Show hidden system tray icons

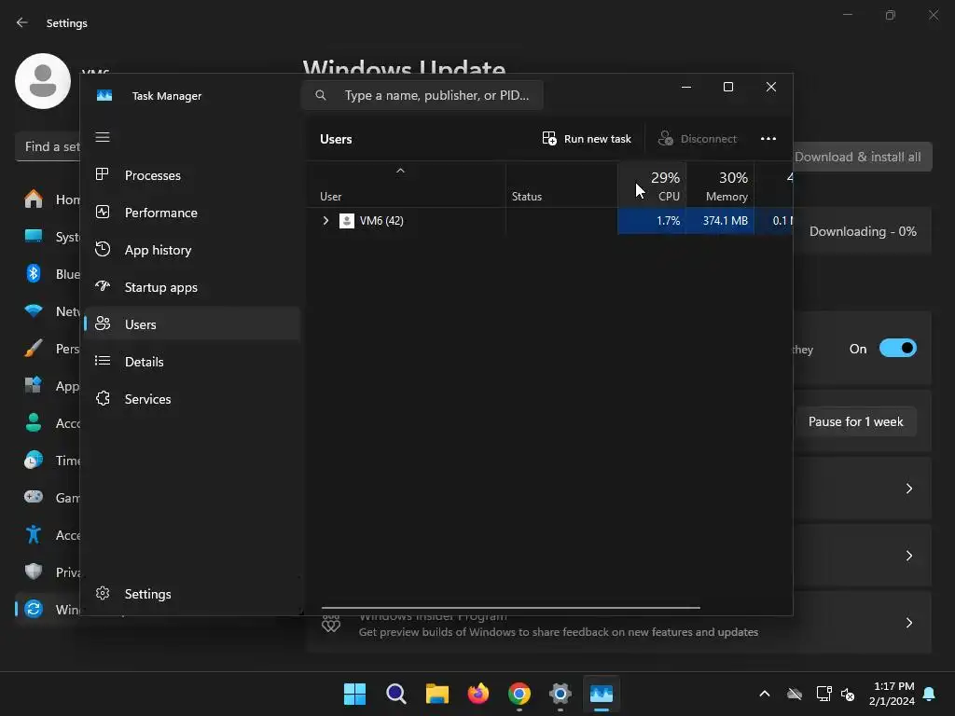[765, 694]
